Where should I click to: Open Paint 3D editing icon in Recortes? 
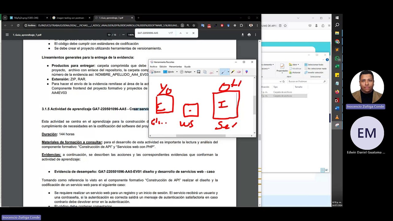coord(246,72)
